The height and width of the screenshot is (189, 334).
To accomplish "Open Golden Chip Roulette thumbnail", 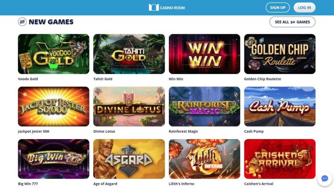I will coord(280,54).
